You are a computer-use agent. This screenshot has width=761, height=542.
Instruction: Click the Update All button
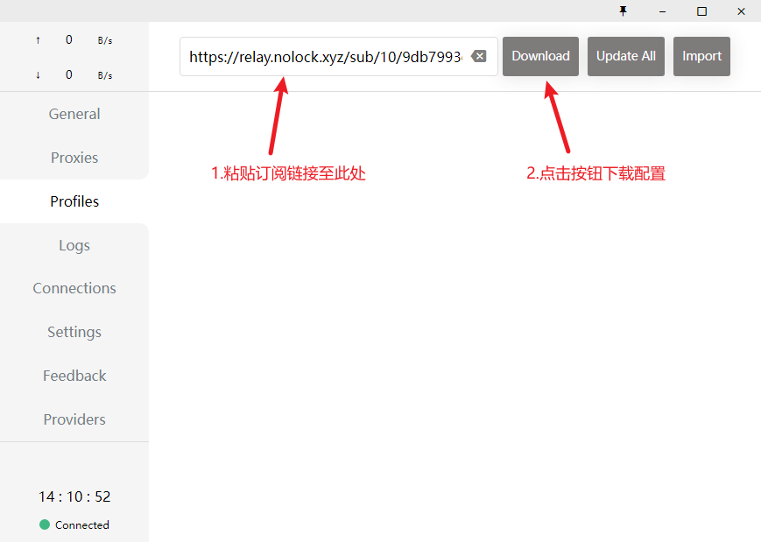click(626, 56)
